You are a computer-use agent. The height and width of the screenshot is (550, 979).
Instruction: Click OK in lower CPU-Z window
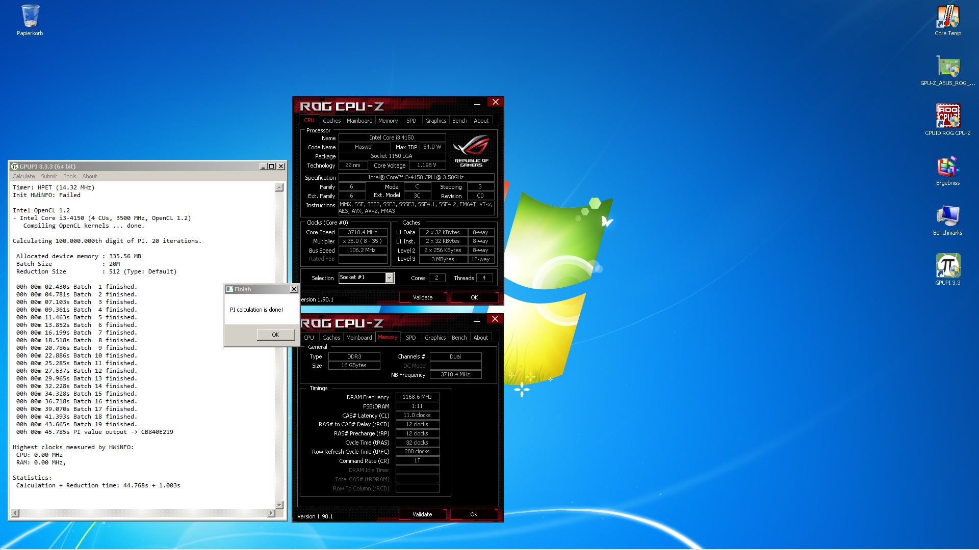(x=474, y=514)
